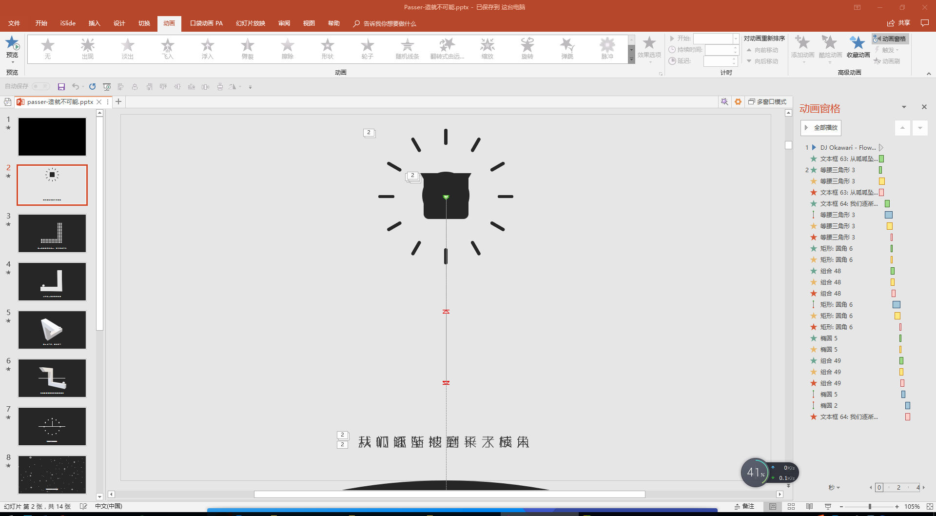Select slide 5 thumbnail
Image resolution: width=936 pixels, height=516 pixels.
click(52, 330)
